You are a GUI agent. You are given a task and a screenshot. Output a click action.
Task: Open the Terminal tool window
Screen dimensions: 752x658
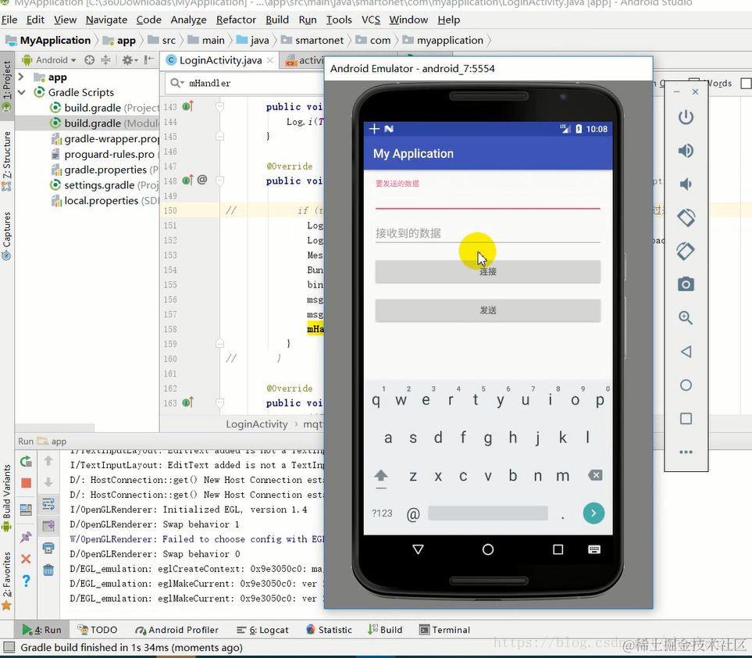click(444, 630)
